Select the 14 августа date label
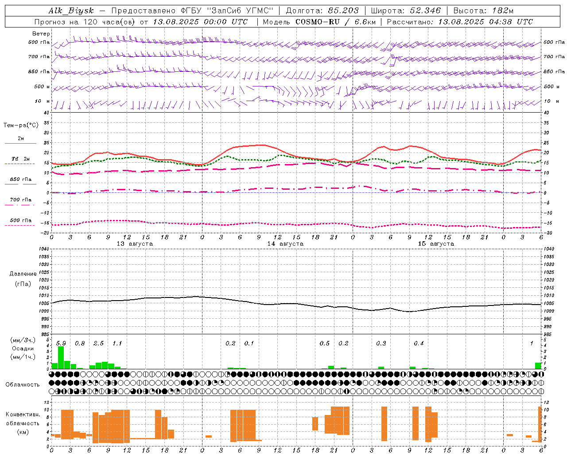Screen dimensions: 567x454 click(x=285, y=244)
